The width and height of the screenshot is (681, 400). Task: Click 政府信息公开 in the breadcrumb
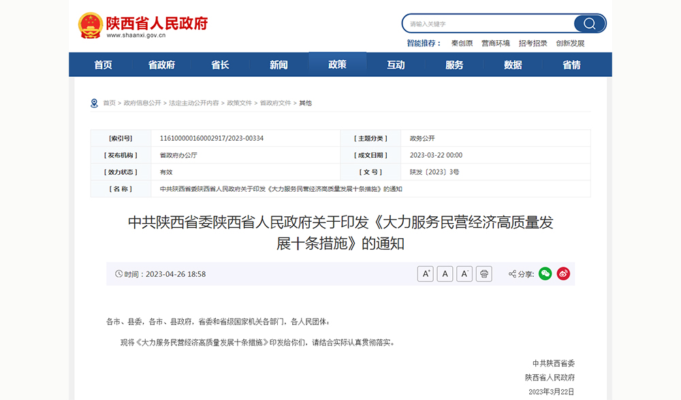point(142,103)
